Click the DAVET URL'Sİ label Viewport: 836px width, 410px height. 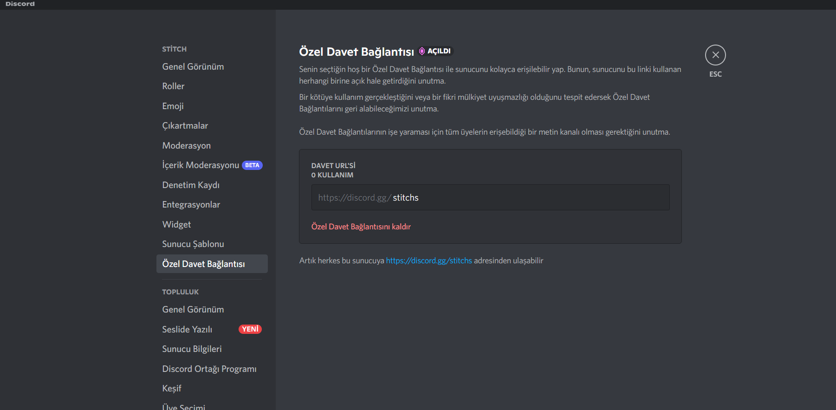[x=333, y=166]
